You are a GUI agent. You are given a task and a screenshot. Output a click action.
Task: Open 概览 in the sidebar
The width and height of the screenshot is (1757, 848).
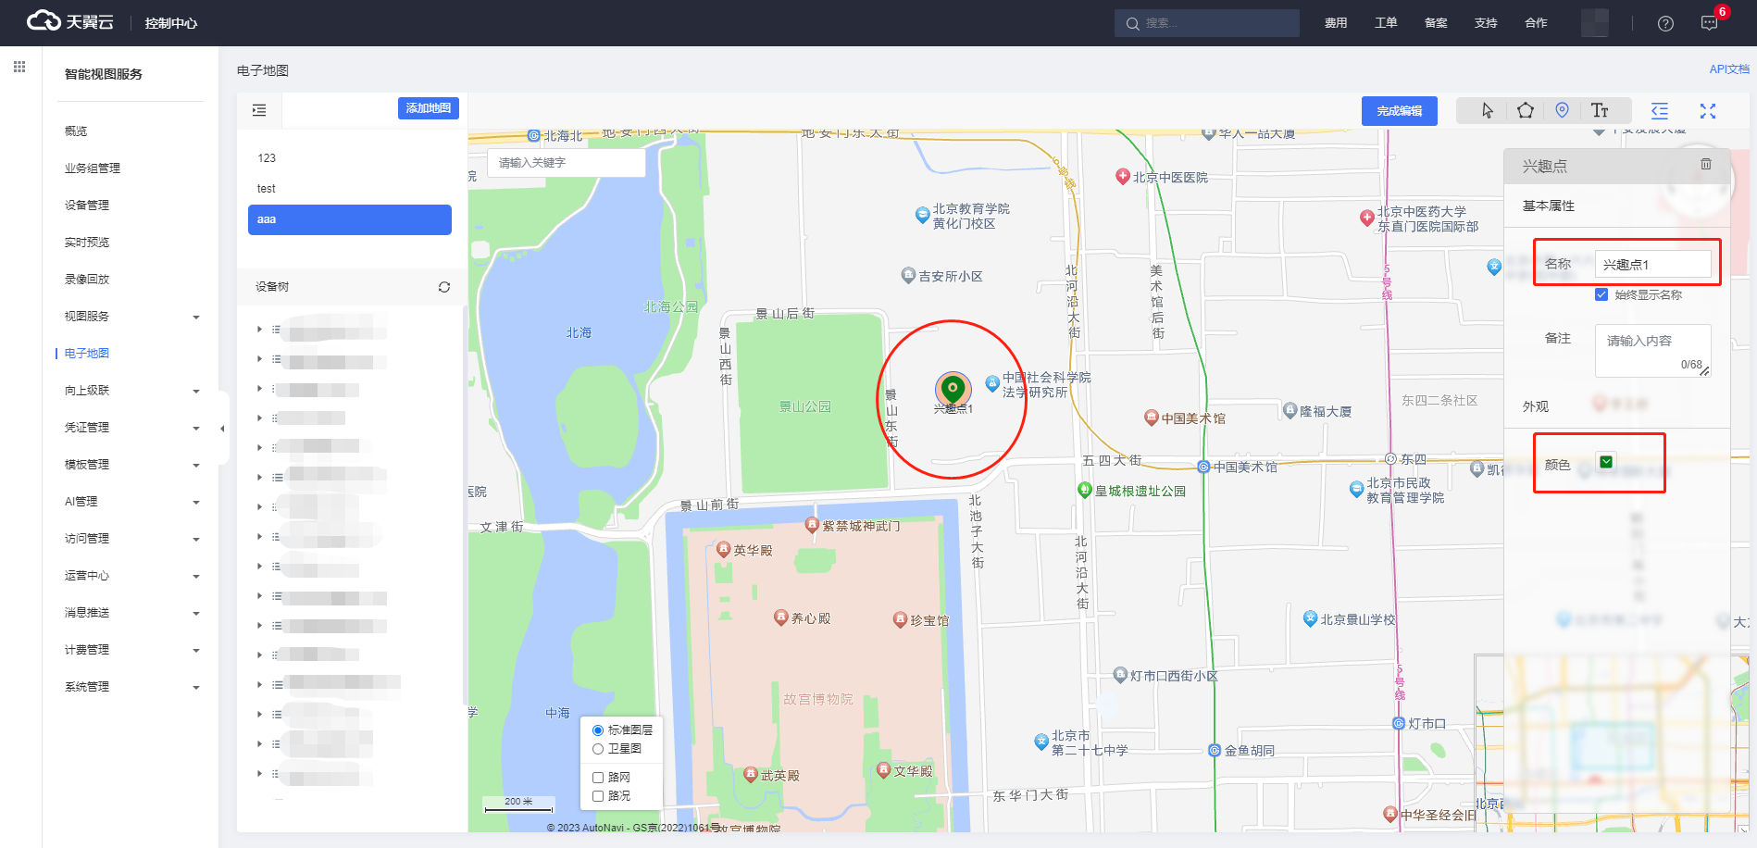click(76, 131)
